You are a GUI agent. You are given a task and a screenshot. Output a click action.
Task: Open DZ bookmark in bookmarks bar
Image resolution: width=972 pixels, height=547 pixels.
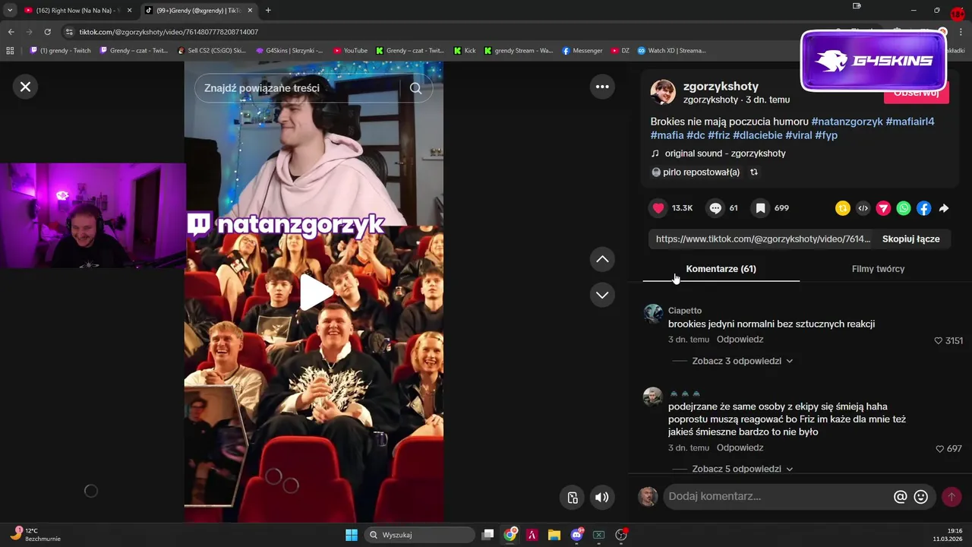pos(620,51)
